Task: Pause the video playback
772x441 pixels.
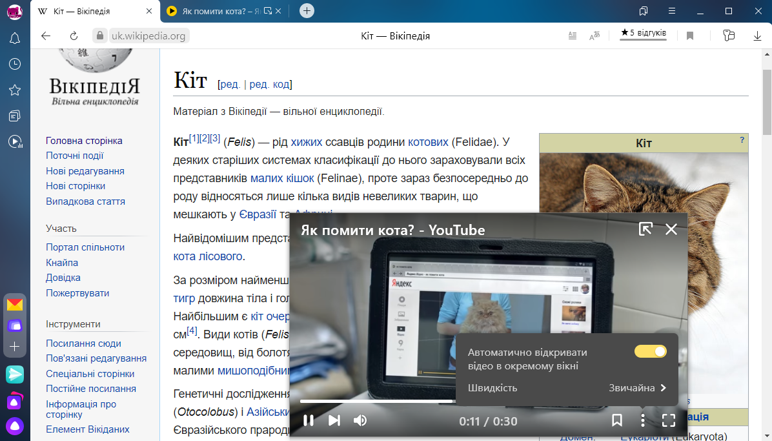Action: (x=309, y=420)
